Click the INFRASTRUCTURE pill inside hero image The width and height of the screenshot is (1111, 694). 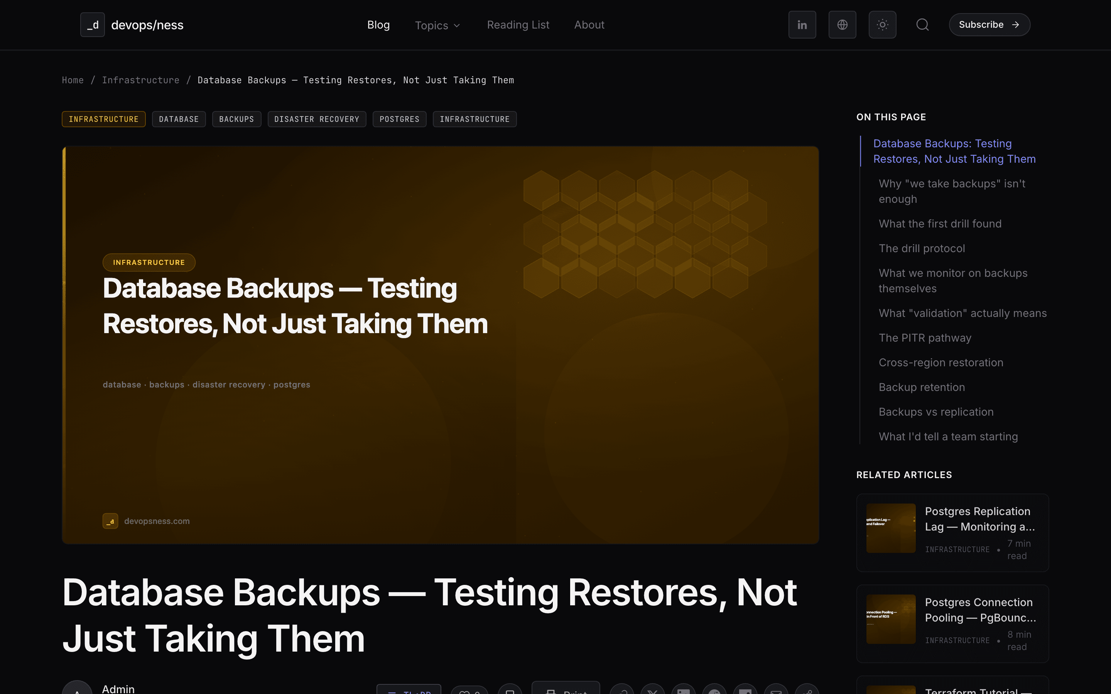[x=149, y=263]
